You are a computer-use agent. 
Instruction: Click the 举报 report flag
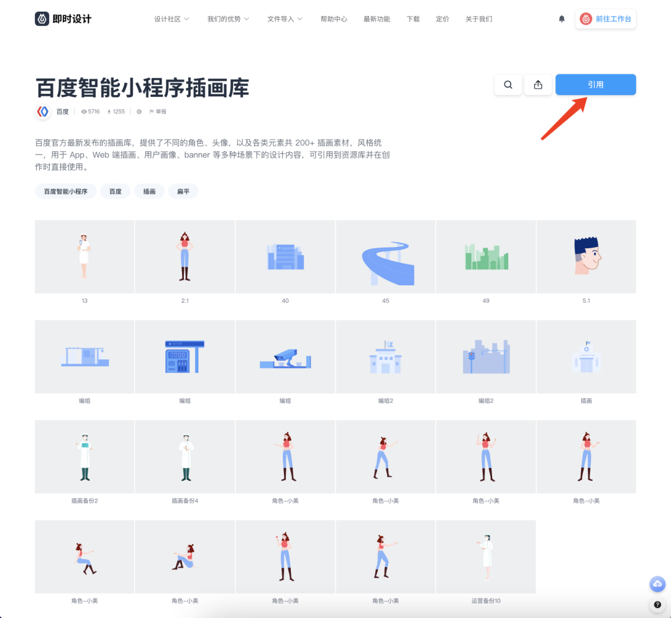pos(158,112)
